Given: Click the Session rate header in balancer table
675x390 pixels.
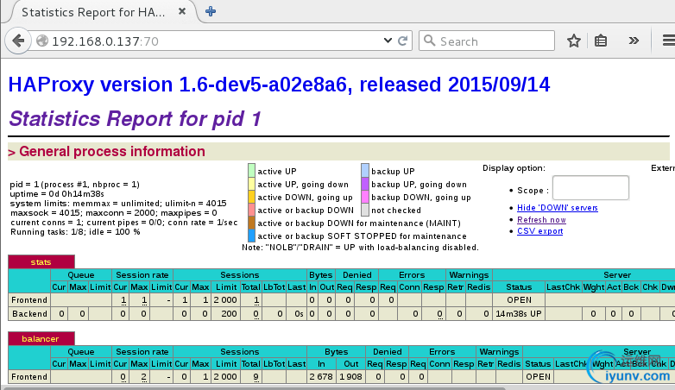Looking at the screenshot, I should tap(142, 352).
